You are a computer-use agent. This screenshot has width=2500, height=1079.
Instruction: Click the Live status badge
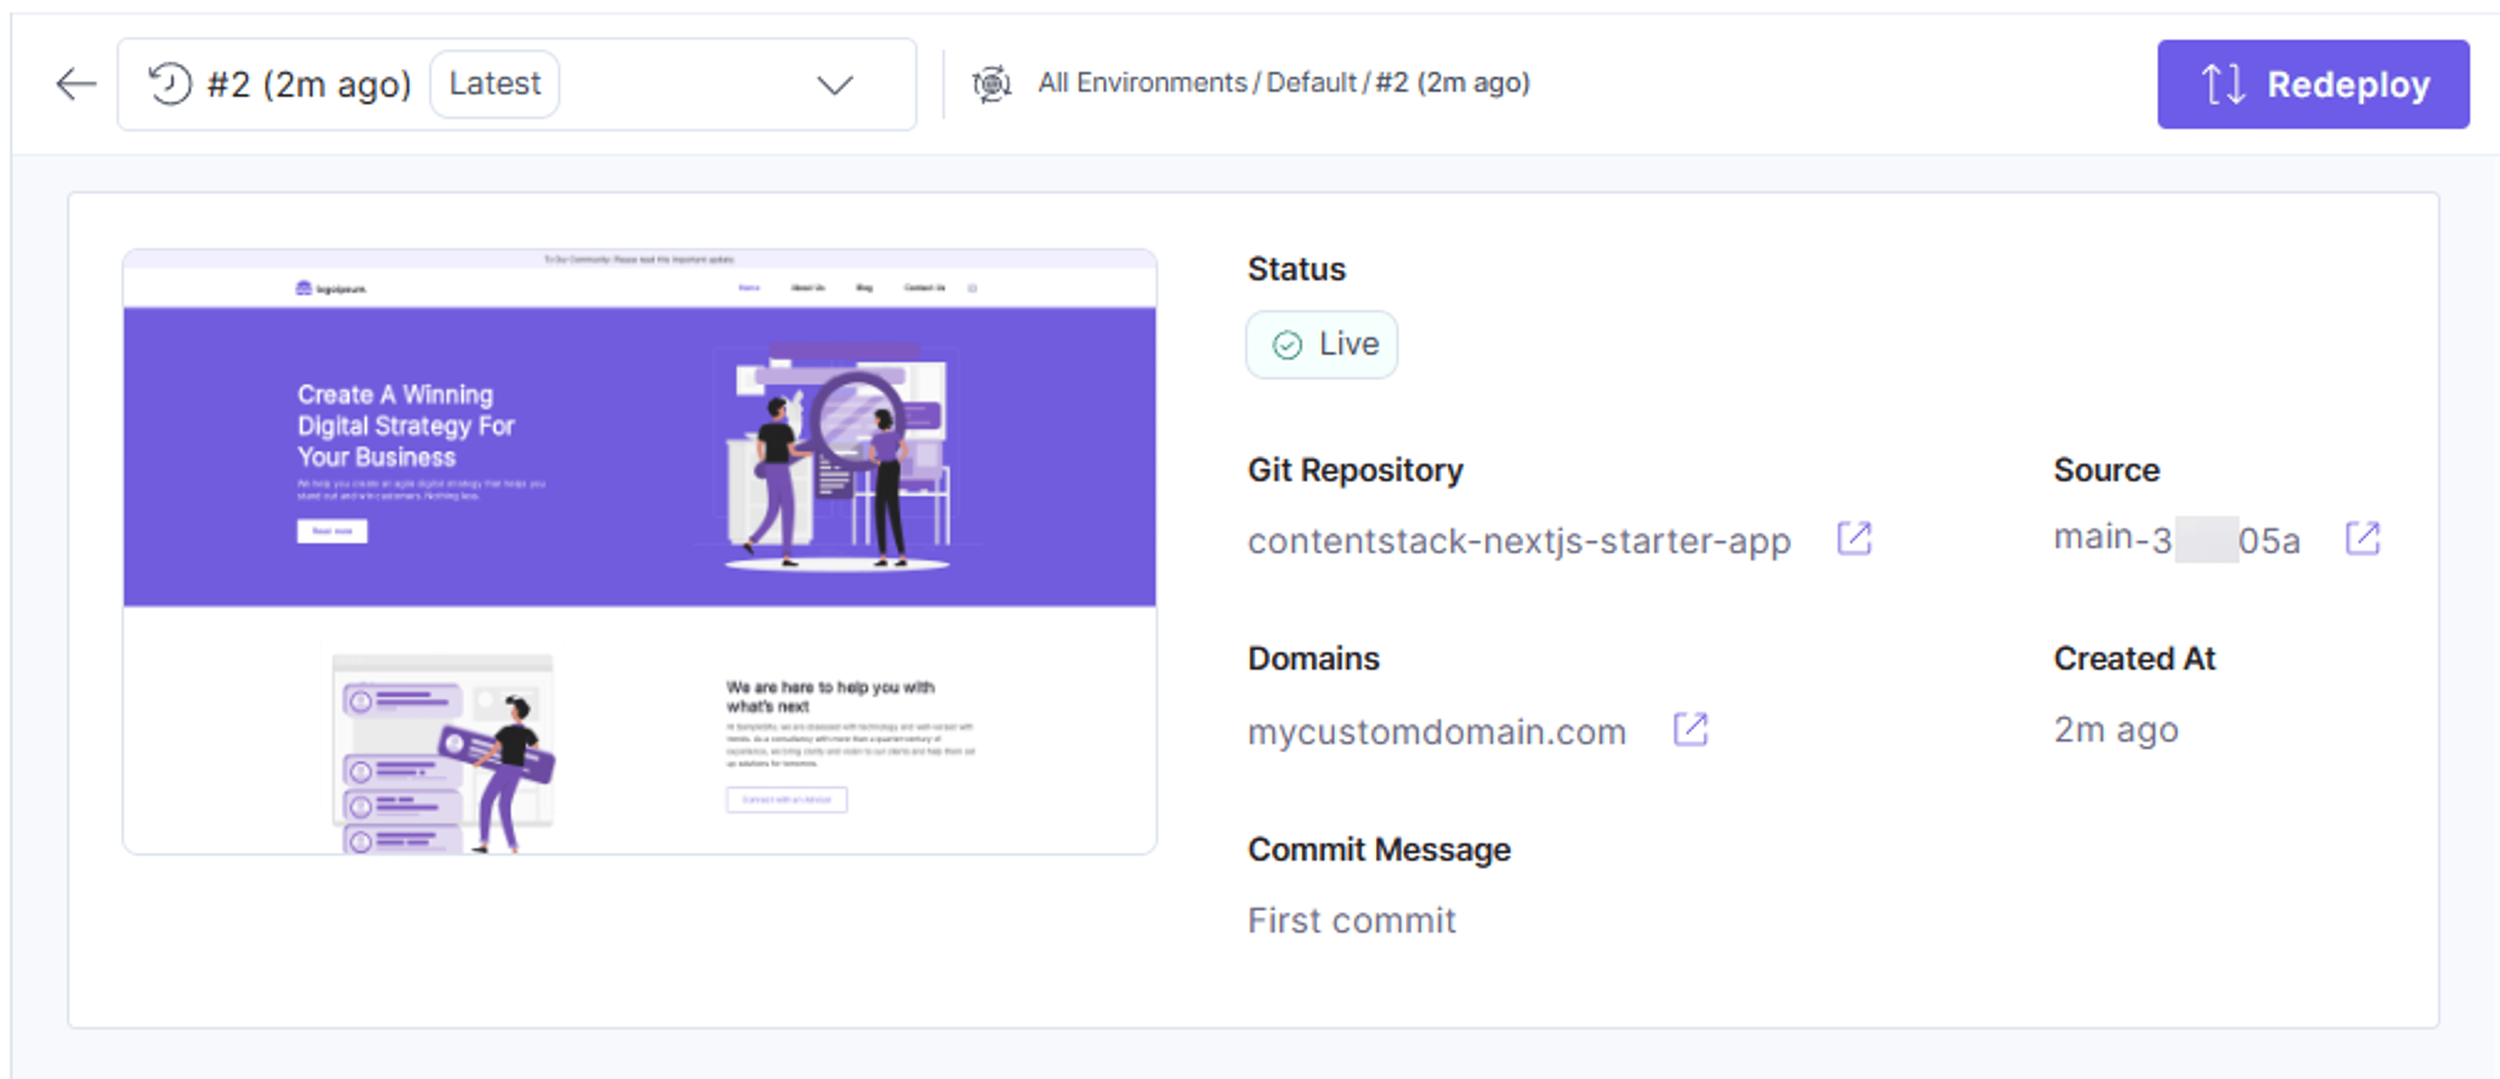click(x=1322, y=344)
